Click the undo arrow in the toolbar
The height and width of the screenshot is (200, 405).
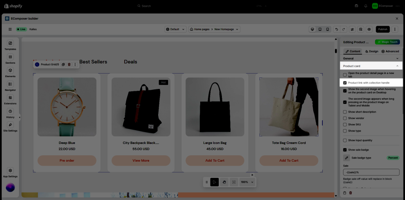(336, 29)
